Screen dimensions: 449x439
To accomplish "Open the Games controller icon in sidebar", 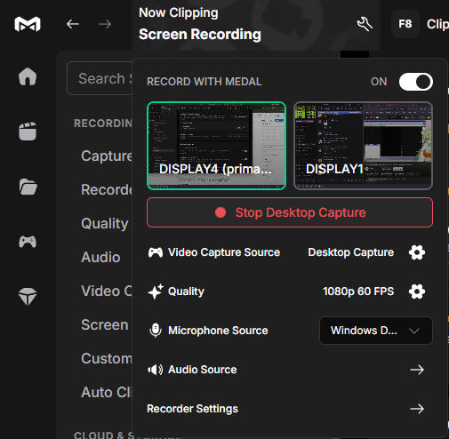I will pyautogui.click(x=28, y=242).
